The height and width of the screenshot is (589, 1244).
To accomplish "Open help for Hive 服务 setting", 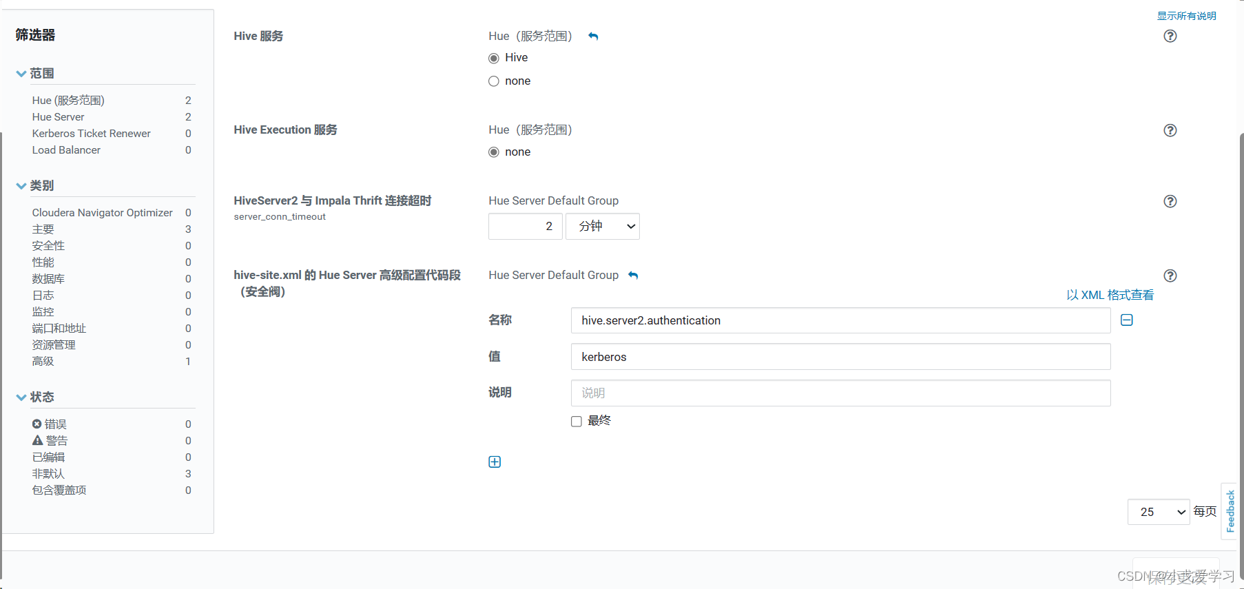I will click(x=1170, y=36).
